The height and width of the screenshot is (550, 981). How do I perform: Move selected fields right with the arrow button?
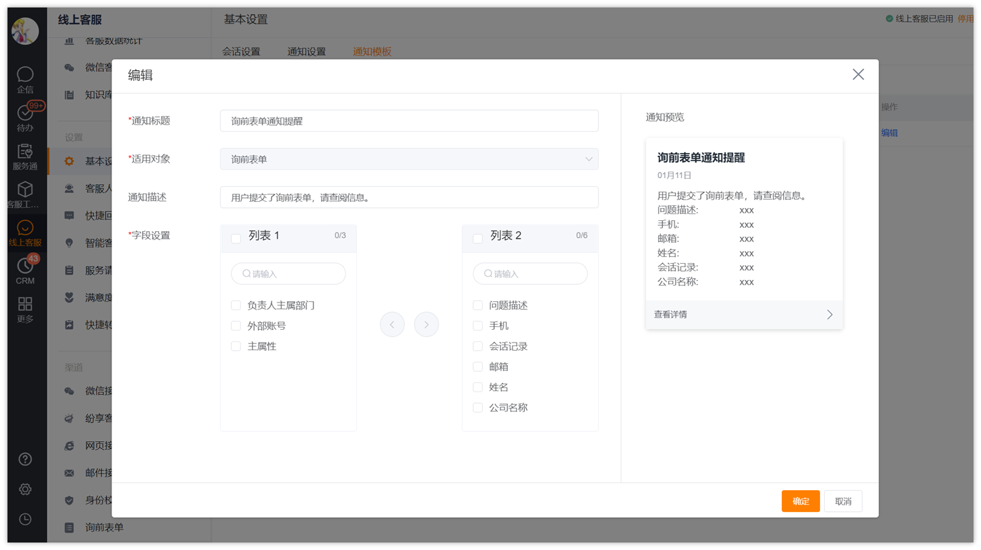tap(426, 325)
